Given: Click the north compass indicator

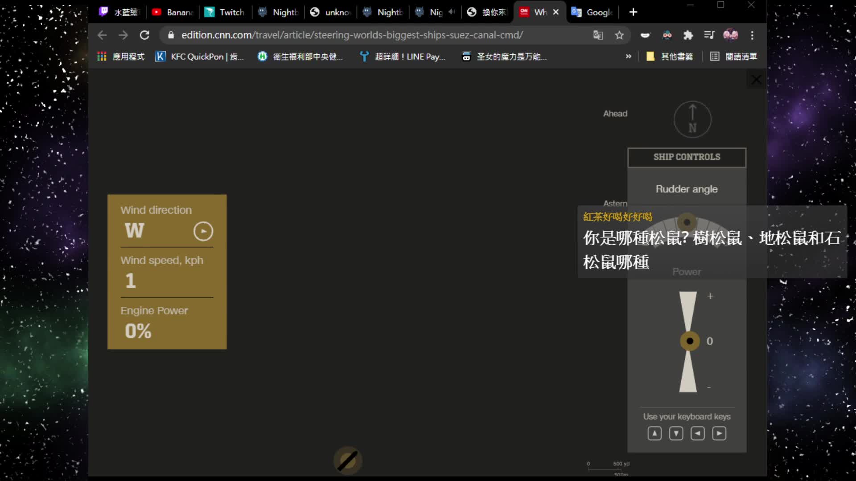Looking at the screenshot, I should click(692, 119).
